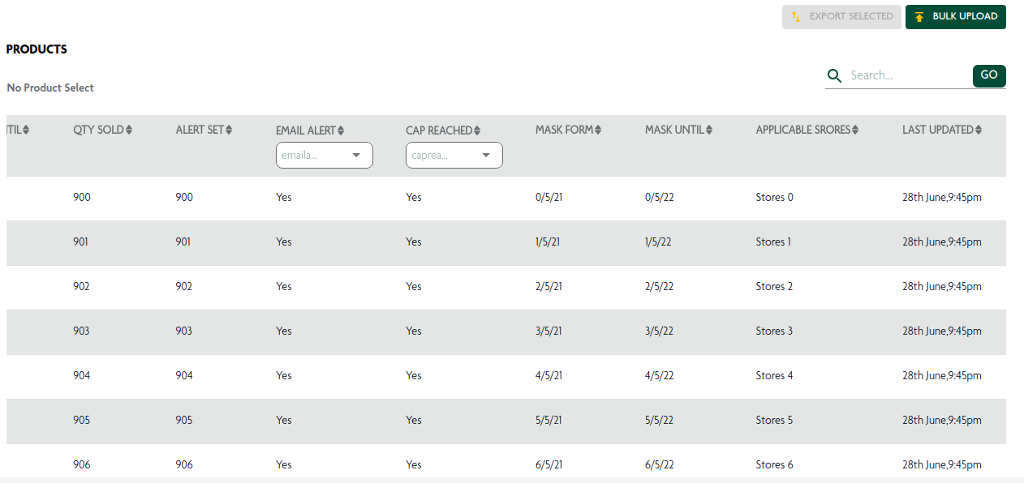
Task: Focus the Search input field
Action: (909, 75)
